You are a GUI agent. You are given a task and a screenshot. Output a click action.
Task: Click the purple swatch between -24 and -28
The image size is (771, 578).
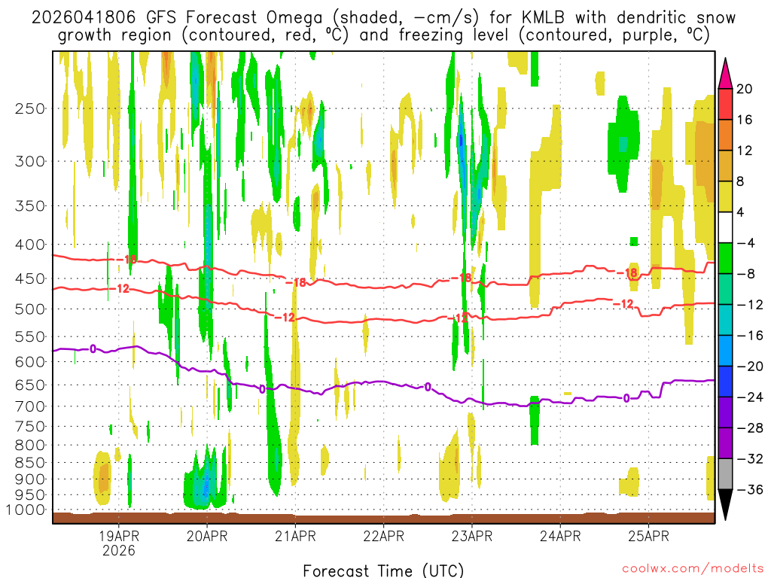tap(725, 412)
